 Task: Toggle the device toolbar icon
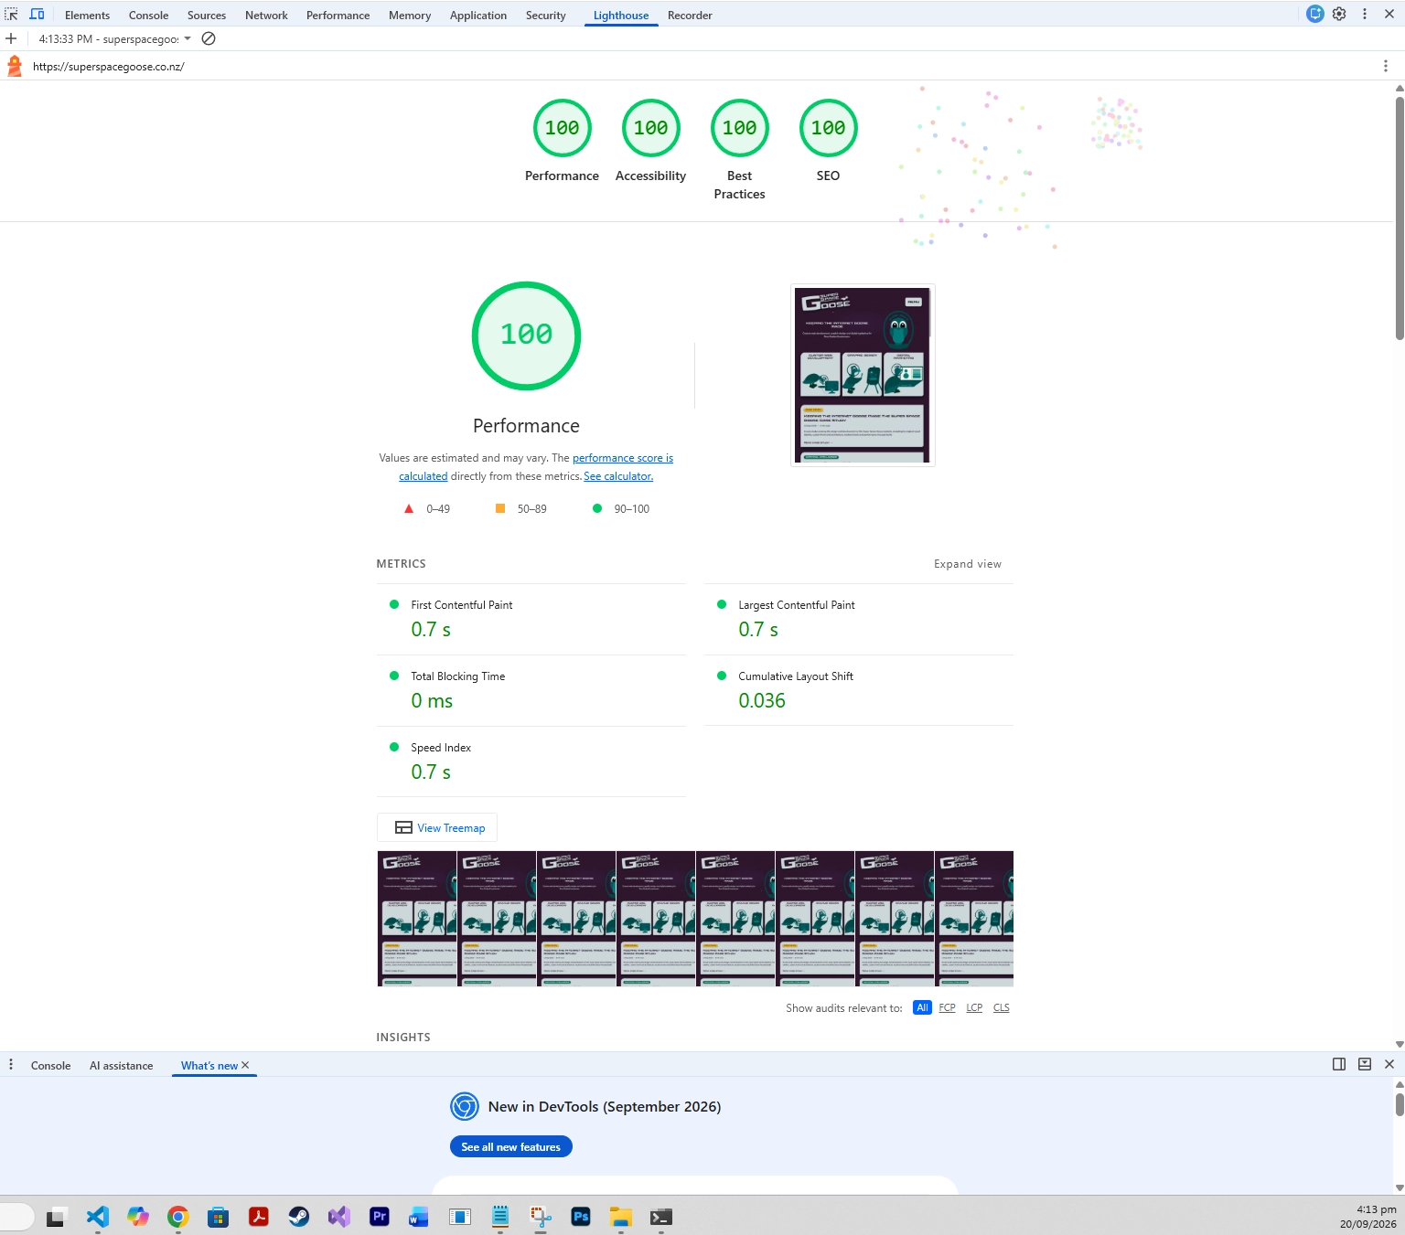(37, 15)
